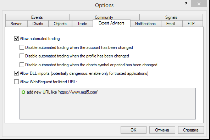Viewport: 210px width, 140px height.
Task: Uncheck Allow DLL imports checkbox
Action: pyautogui.click(x=16, y=73)
